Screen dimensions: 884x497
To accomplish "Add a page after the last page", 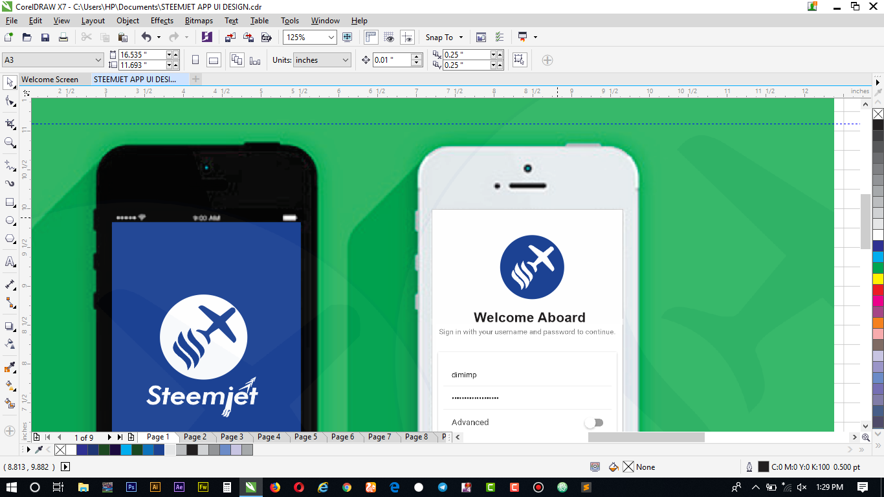I will pos(131,437).
